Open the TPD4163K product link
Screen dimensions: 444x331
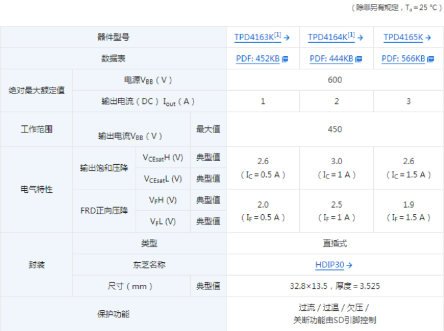[x=258, y=37]
